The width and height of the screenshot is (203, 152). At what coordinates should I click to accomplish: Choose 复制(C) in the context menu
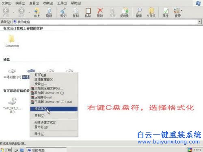pyautogui.click(x=54, y=116)
